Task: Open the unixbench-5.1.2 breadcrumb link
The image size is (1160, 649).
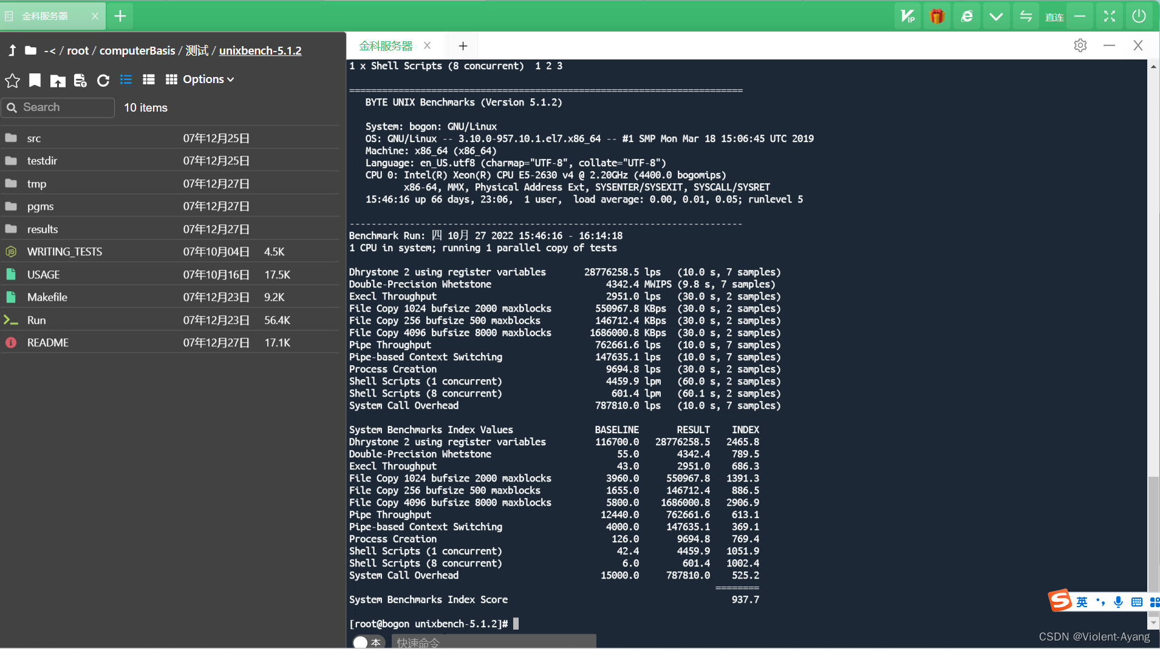Action: coord(260,51)
